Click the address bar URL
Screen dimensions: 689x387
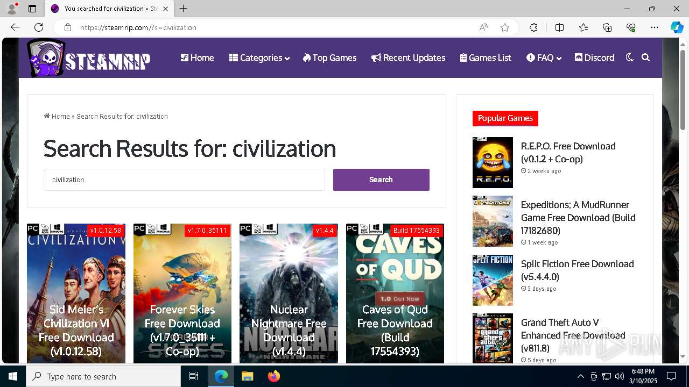[138, 27]
